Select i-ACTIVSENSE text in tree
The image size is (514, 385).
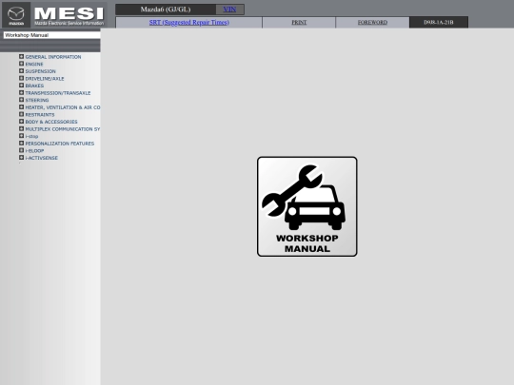[41, 158]
